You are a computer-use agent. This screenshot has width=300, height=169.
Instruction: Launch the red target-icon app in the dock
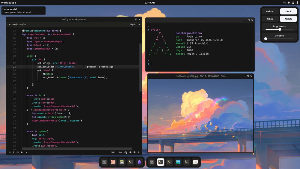tap(113, 162)
